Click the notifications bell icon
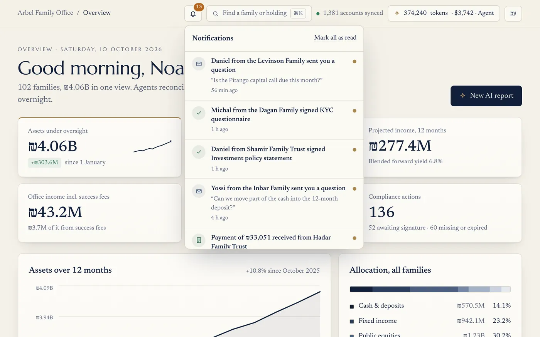The image size is (540, 337). [x=193, y=14]
